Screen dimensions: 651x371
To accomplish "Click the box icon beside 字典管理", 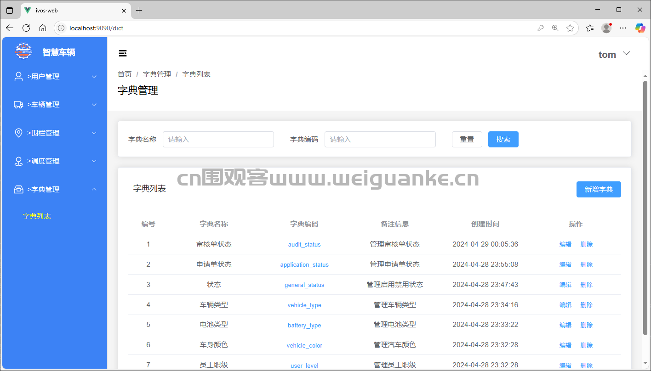I will coord(18,190).
